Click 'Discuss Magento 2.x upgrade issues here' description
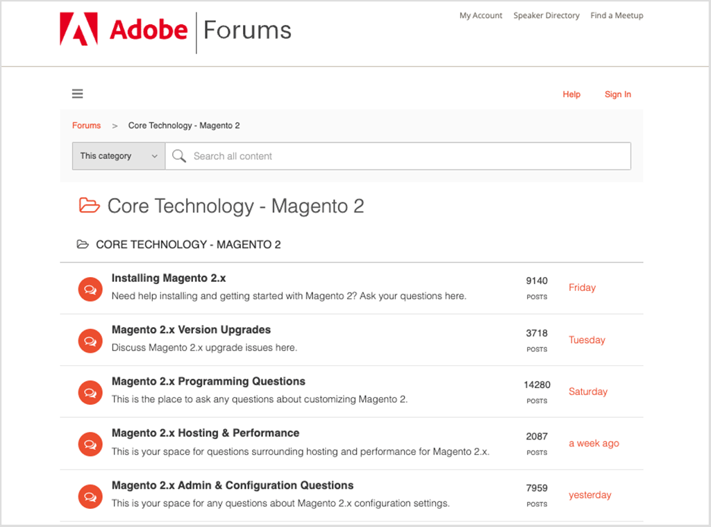Screen dimensions: 711x527 tap(205, 348)
